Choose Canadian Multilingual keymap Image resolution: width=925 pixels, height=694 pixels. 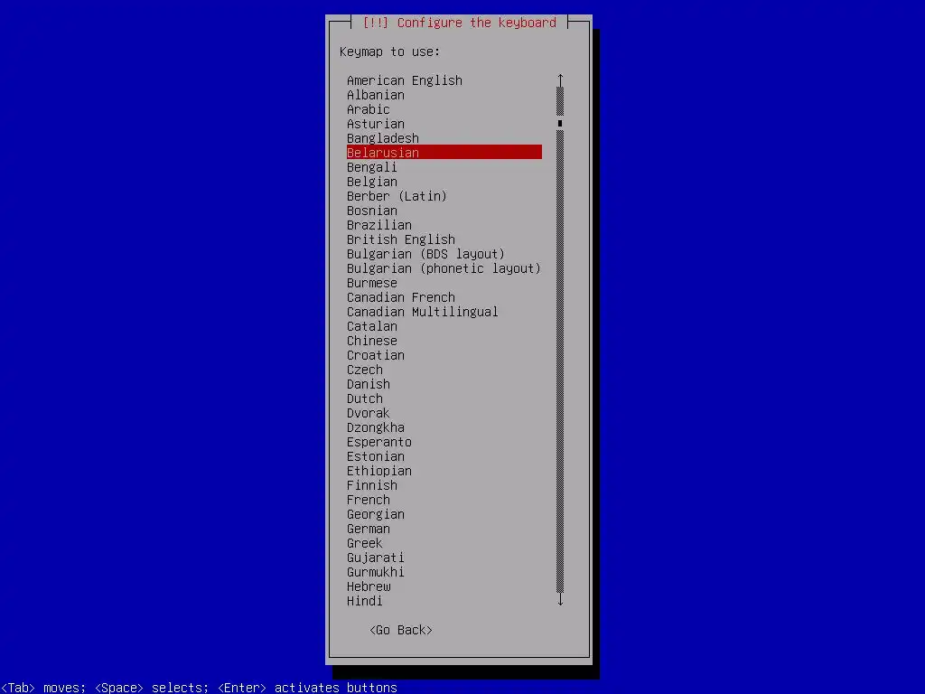coord(444,312)
